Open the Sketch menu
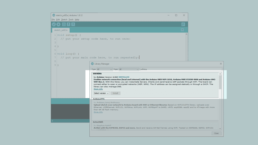258x145 pixels. pyautogui.click(x=64, y=20)
